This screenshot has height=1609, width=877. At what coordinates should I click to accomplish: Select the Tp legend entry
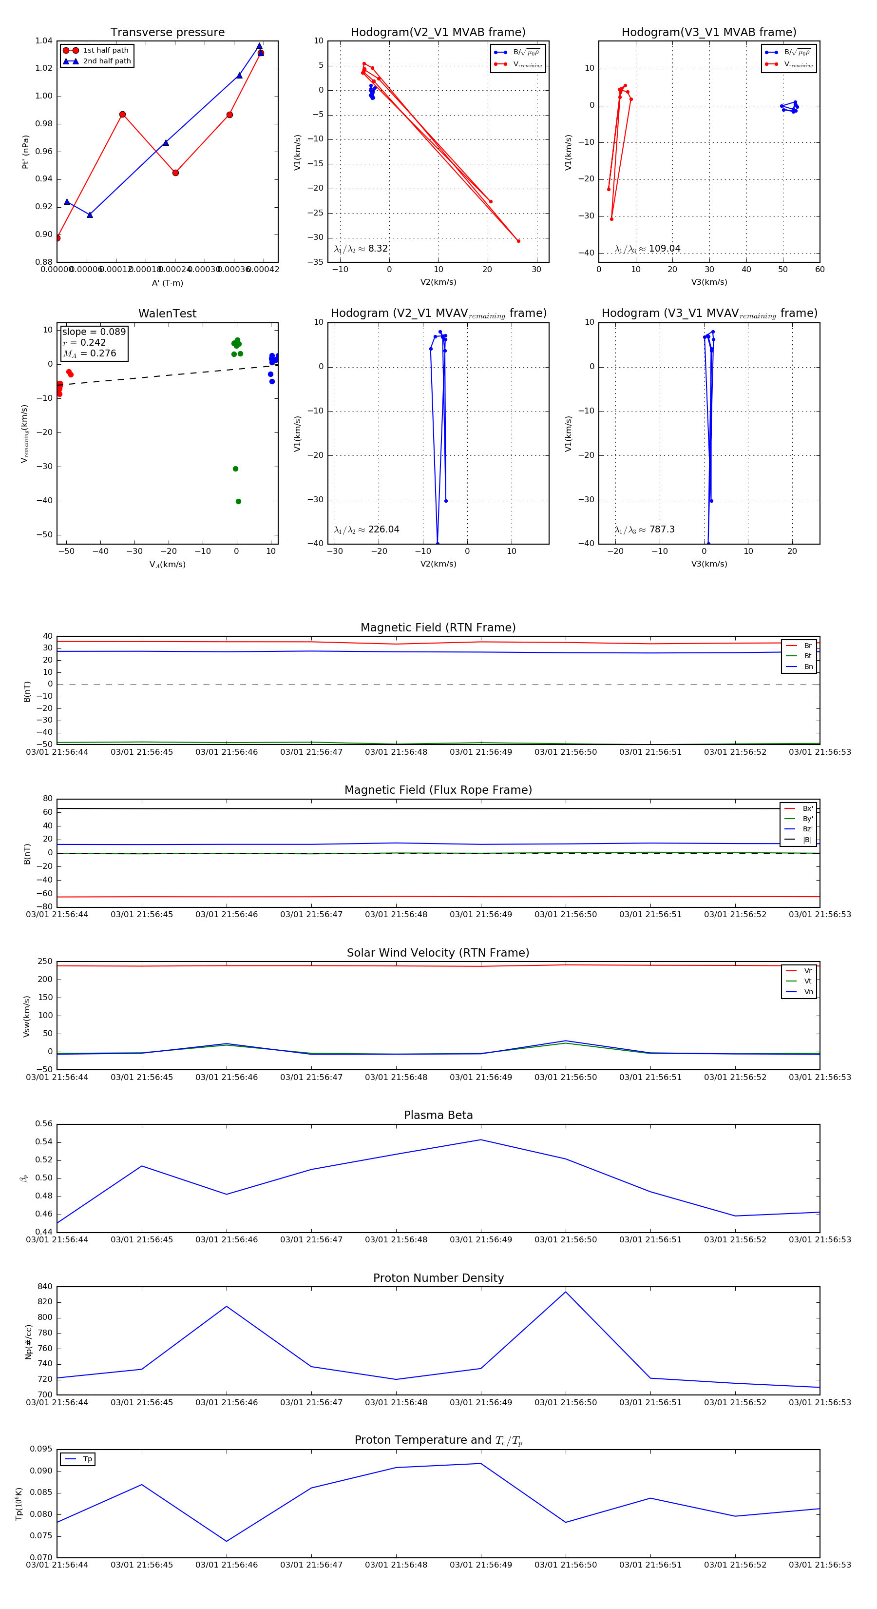point(78,1459)
